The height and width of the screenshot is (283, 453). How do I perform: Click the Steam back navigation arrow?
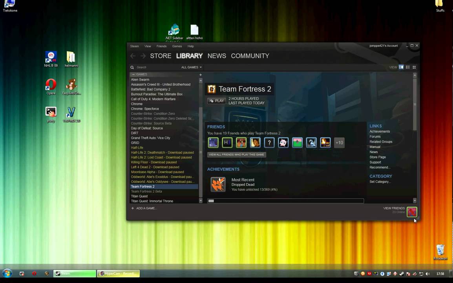pos(133,56)
